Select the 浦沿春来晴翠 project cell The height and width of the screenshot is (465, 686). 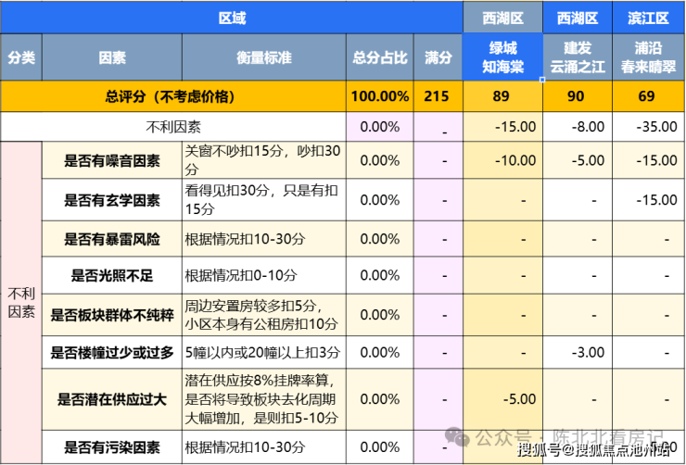(x=648, y=57)
